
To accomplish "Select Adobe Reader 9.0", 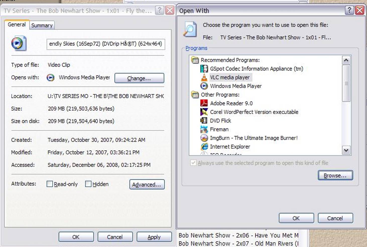I will click(231, 103).
